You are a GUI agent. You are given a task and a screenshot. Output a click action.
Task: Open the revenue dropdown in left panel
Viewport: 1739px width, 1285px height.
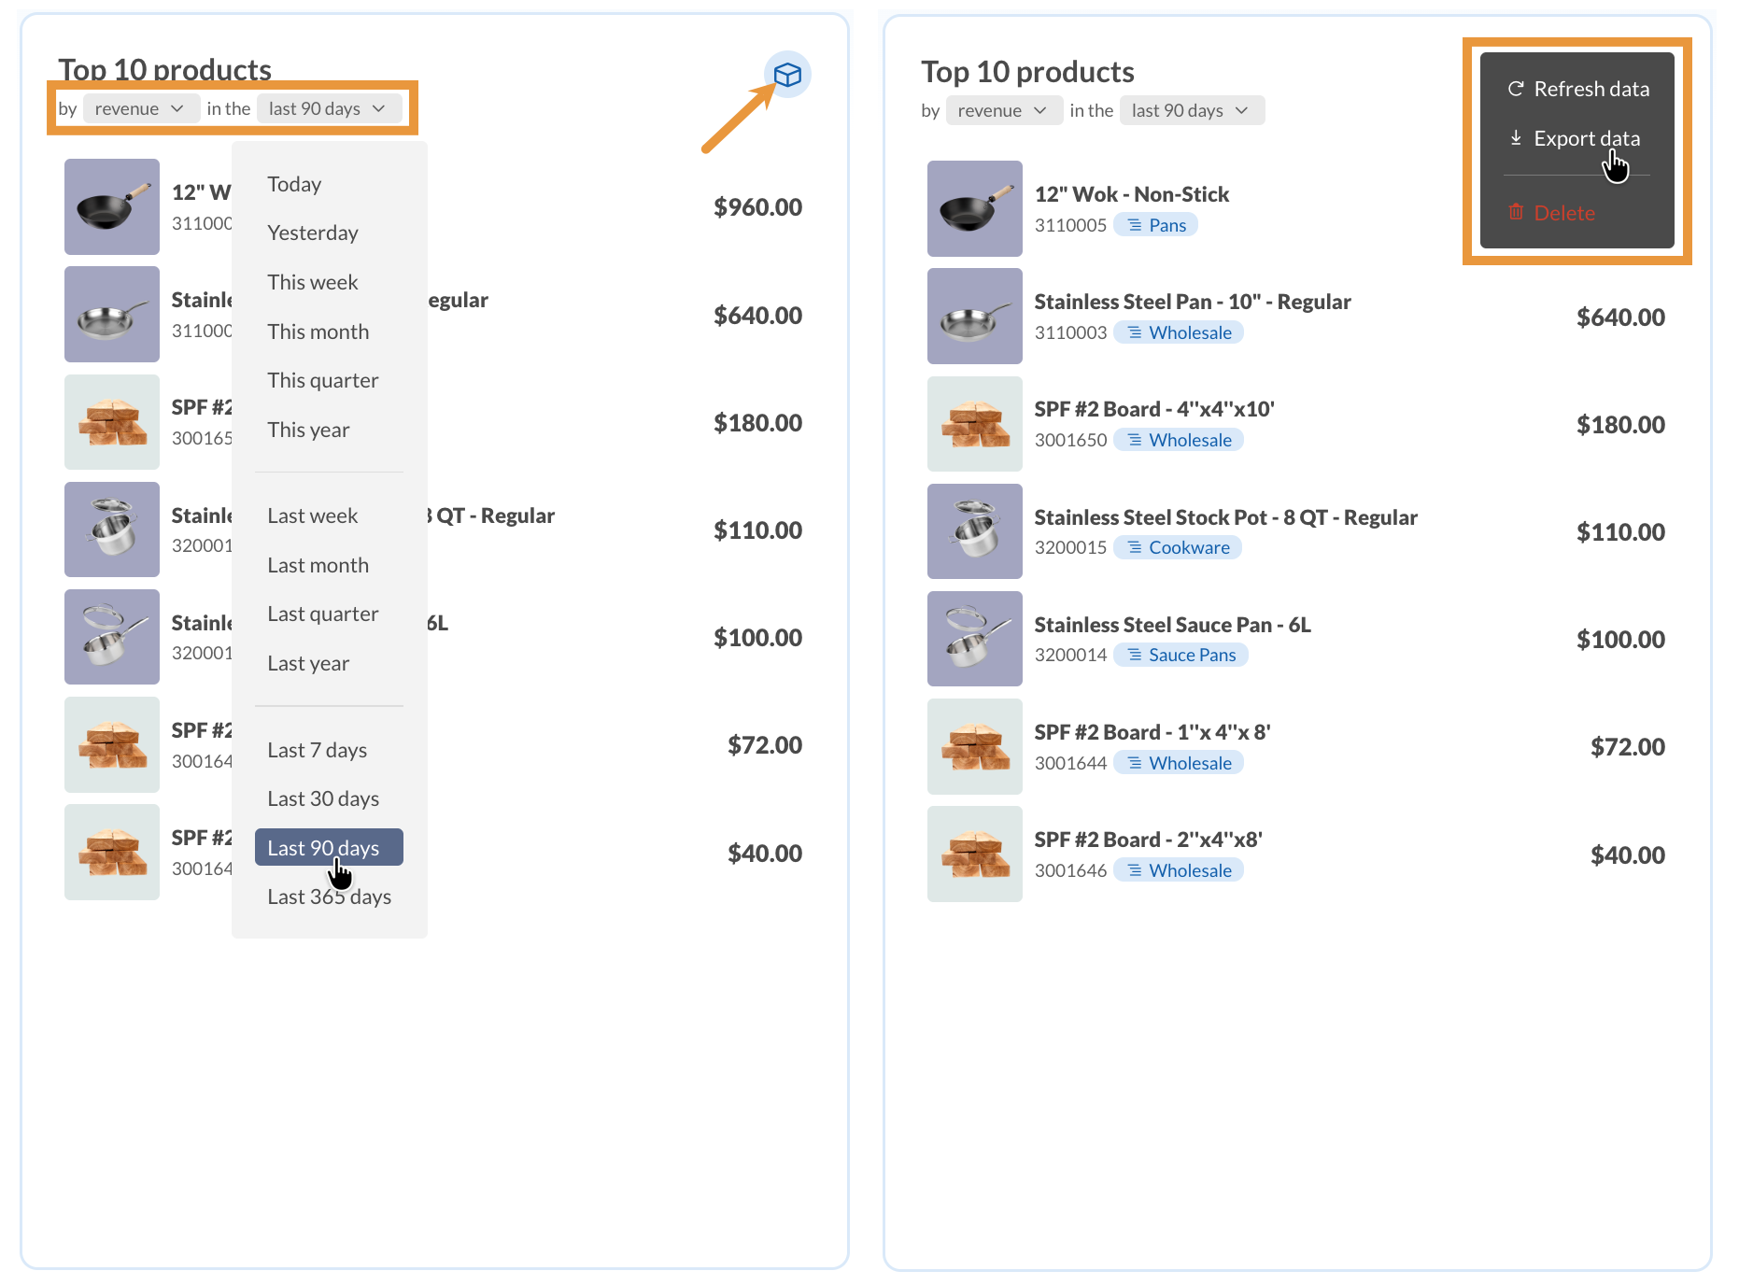[140, 108]
